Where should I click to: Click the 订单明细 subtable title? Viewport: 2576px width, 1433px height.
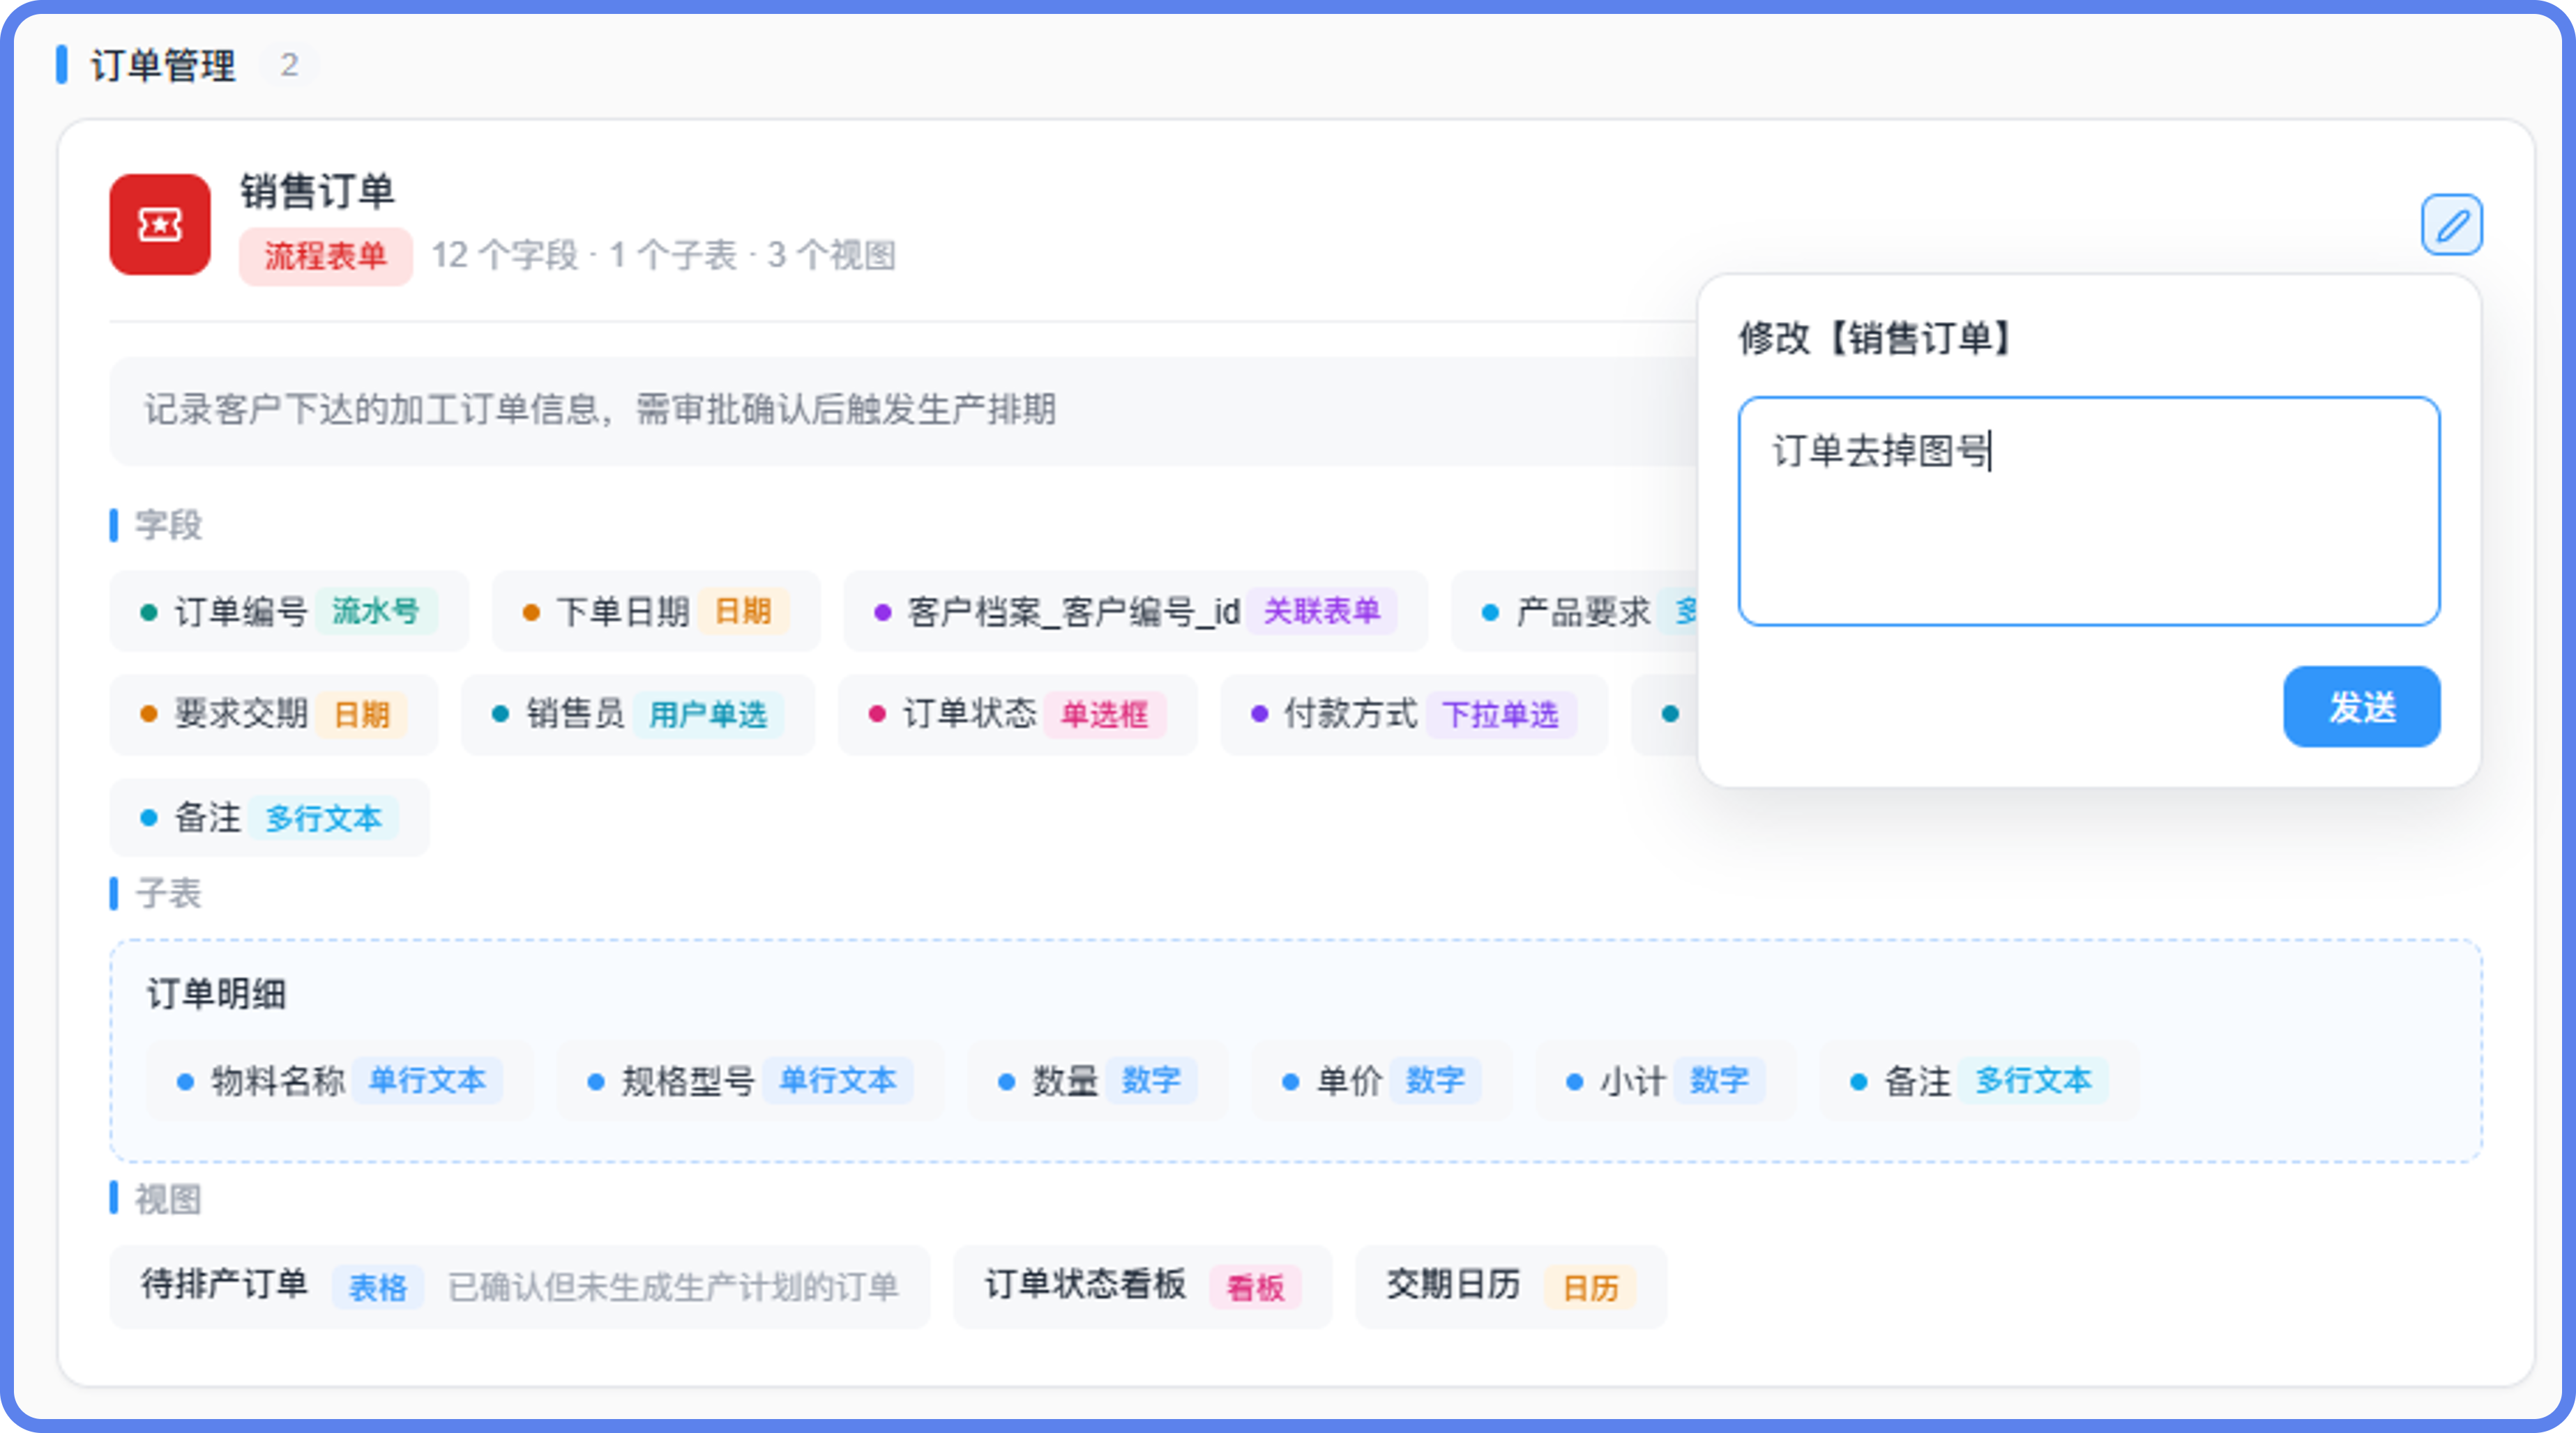(217, 995)
